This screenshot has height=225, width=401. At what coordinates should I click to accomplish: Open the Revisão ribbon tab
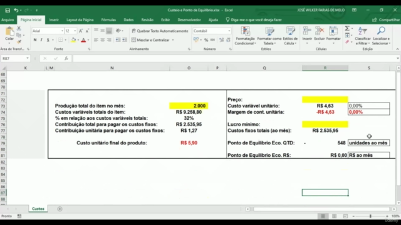click(147, 20)
